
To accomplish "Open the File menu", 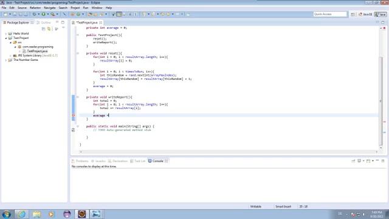I will pos(4,8).
